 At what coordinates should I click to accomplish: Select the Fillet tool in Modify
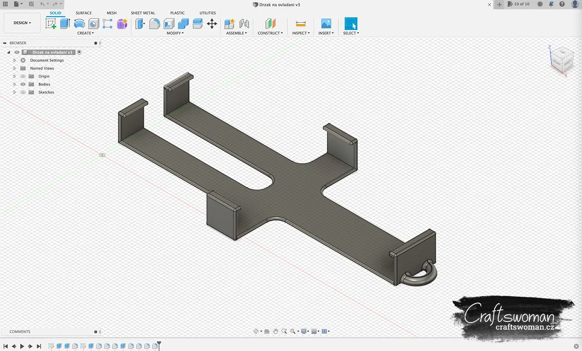pyautogui.click(x=154, y=24)
